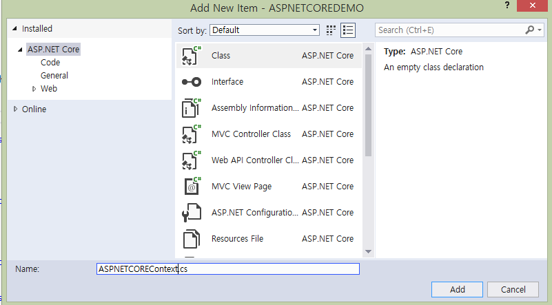
Task: Select the 'Web API Controller Cl...' name
Action: pos(255,160)
